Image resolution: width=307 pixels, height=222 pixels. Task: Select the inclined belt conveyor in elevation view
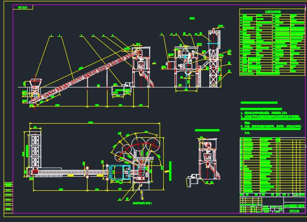(85, 76)
